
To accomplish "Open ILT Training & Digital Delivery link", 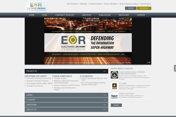I will click(x=94, y=84).
